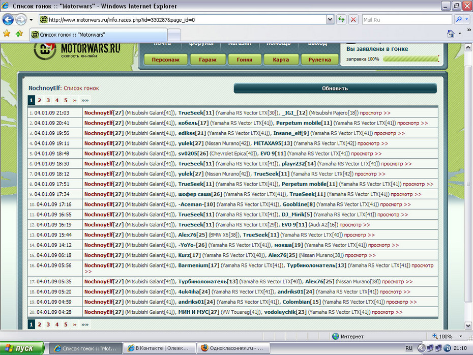Click the заправка 100% fuel progress bar
Image resolution: width=473 pixels, height=355 pixels.
pyautogui.click(x=411, y=59)
